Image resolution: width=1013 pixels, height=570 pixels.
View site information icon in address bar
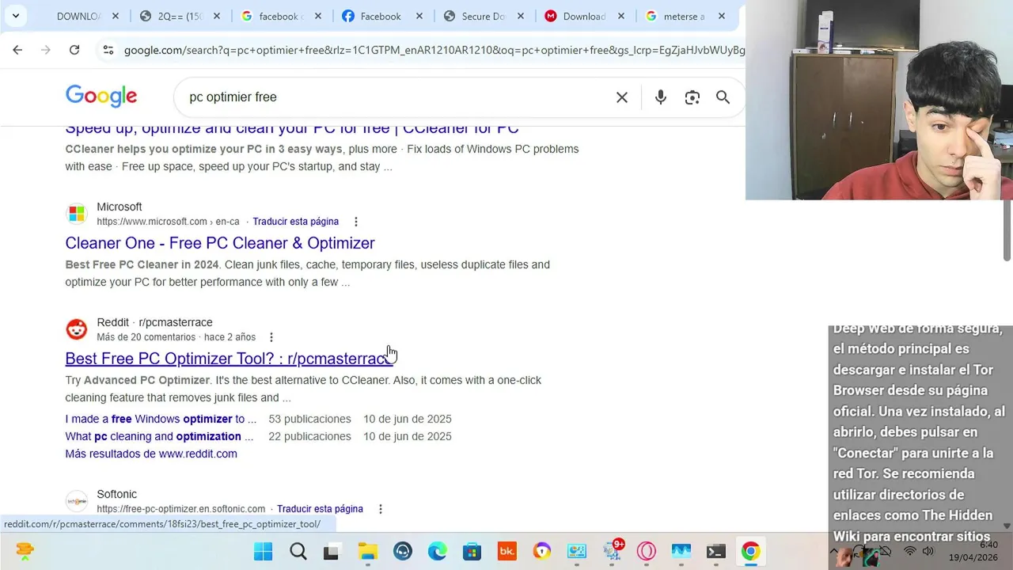point(108,50)
